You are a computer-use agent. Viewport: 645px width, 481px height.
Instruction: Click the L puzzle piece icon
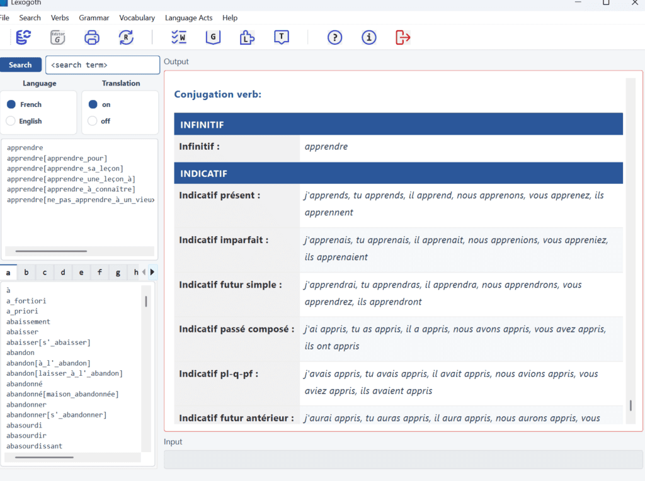point(247,37)
